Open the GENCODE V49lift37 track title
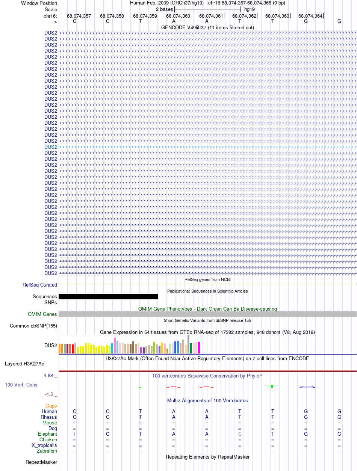The width and height of the screenshot is (357, 471). (x=207, y=27)
